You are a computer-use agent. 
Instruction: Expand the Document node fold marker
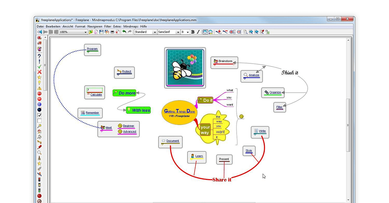(x=162, y=144)
